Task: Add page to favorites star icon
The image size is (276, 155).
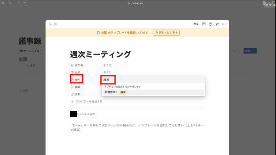Action: [x=217, y=24]
